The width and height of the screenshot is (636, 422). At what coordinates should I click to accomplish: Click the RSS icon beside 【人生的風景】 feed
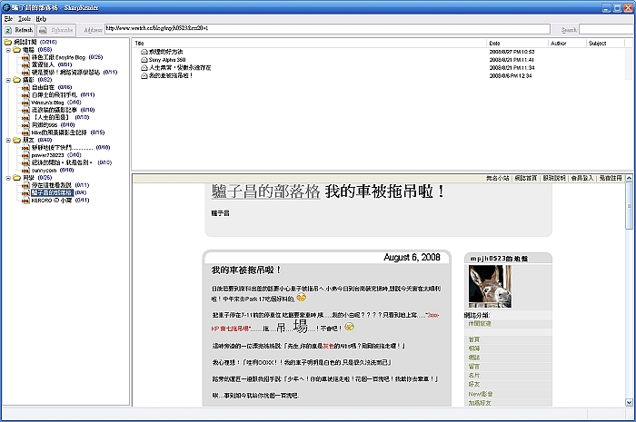25,117
